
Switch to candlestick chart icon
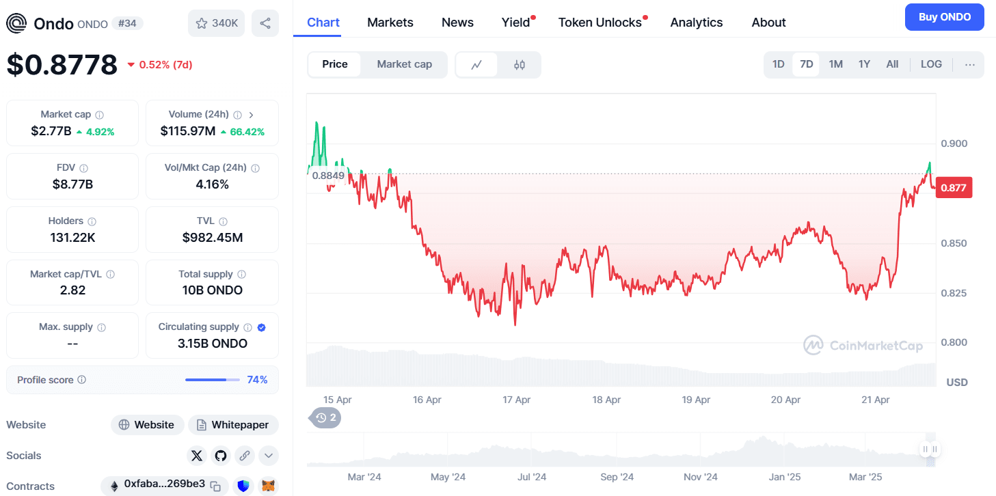[x=520, y=65]
